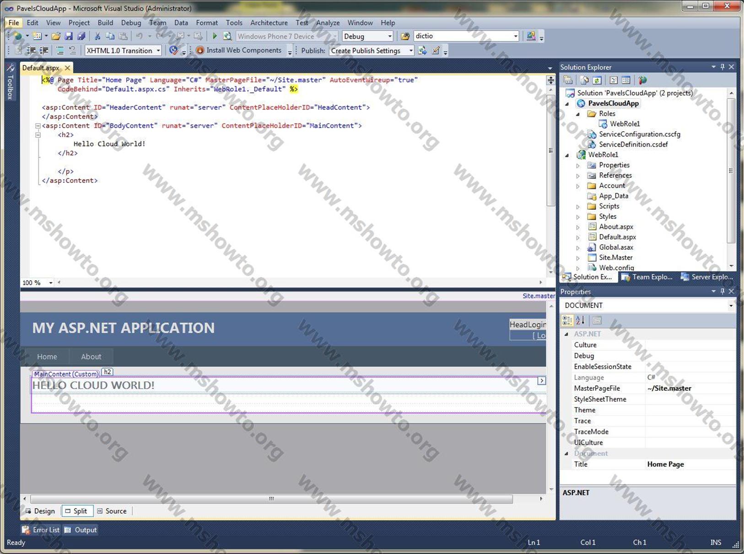This screenshot has height=554, width=744.
Task: Click the Install Web Components icon
Action: pos(200,50)
